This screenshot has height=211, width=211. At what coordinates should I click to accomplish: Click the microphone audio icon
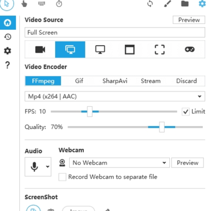coord(35,166)
